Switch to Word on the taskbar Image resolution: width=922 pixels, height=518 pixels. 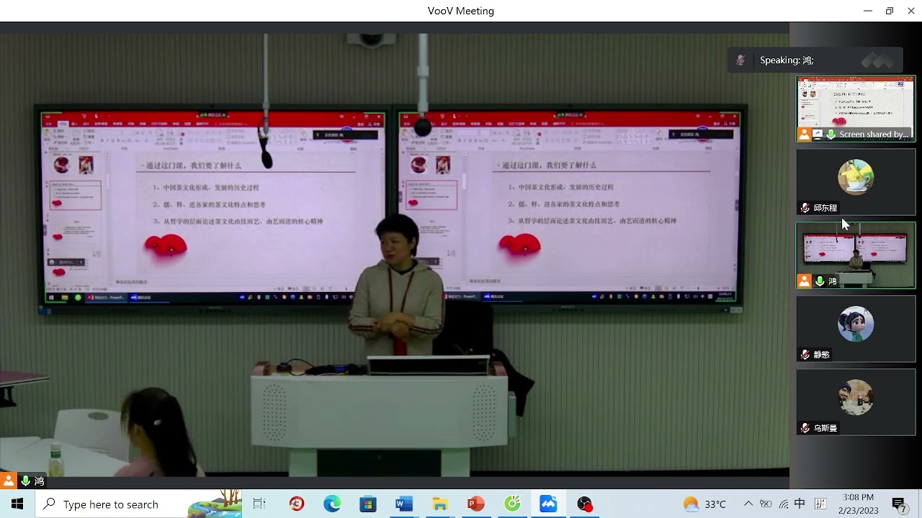tap(404, 504)
